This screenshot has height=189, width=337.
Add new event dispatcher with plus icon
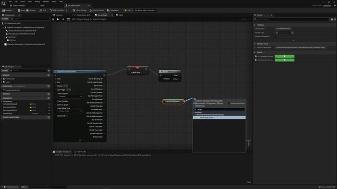point(48,118)
